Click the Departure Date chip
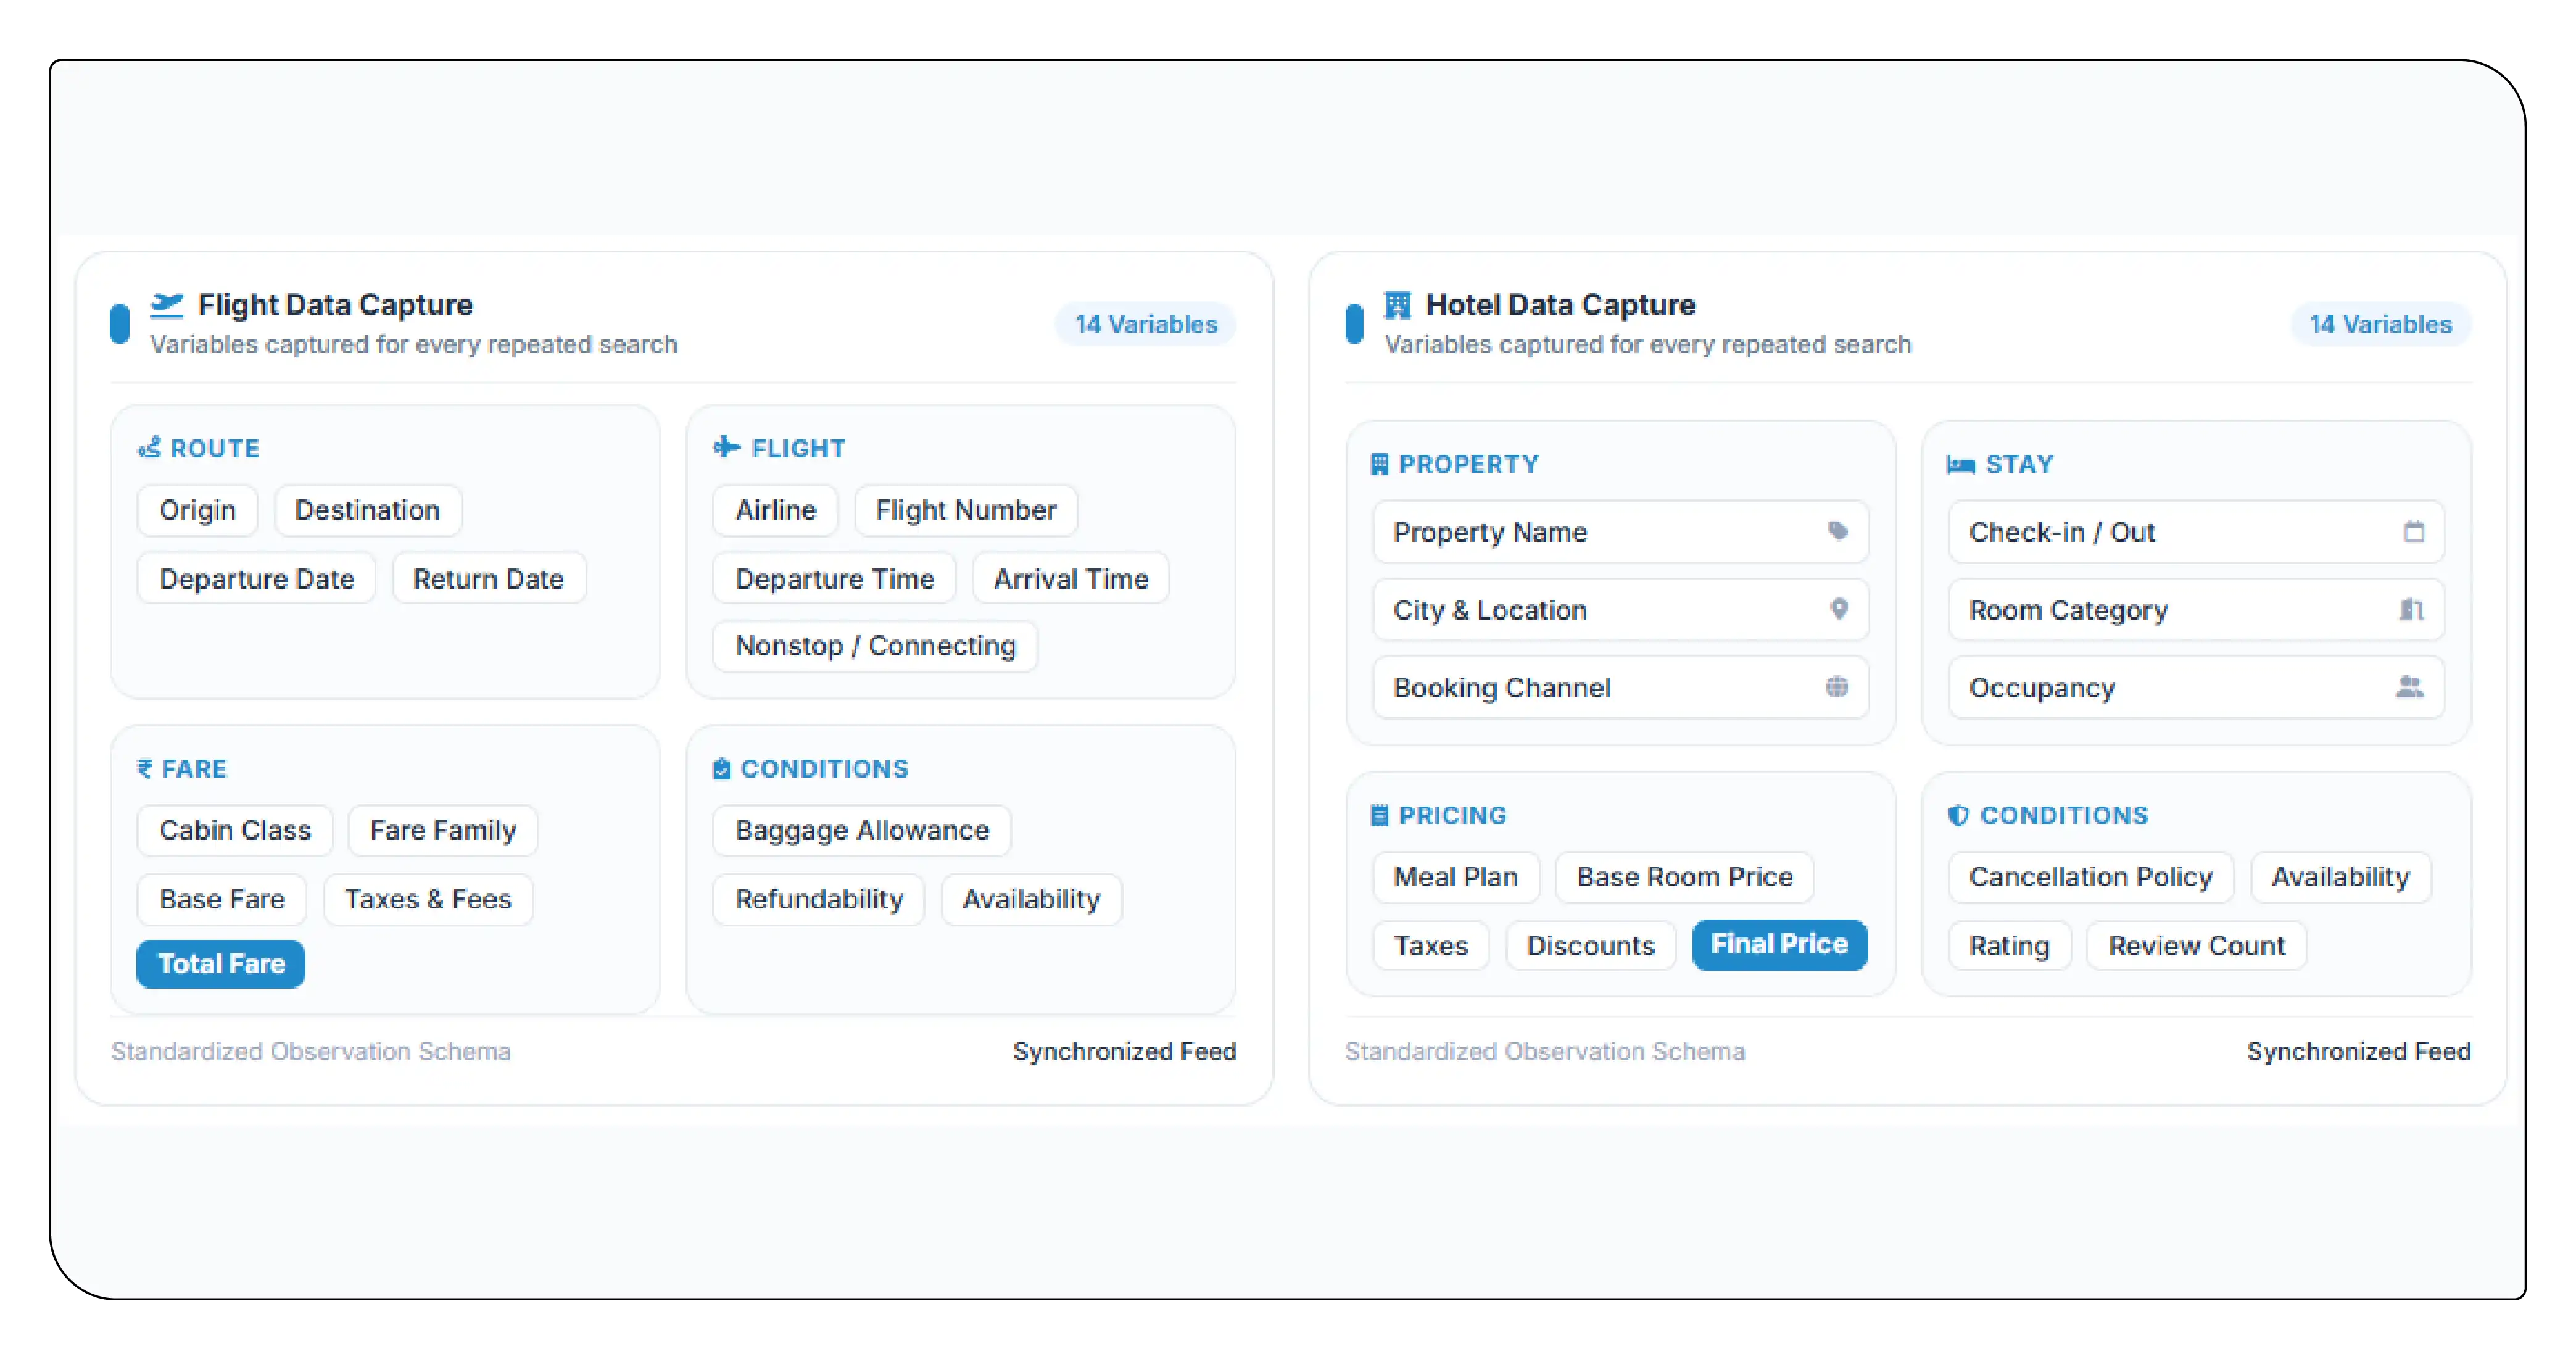The image size is (2576, 1359). point(257,578)
